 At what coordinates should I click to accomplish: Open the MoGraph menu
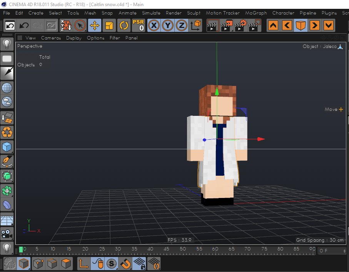[x=256, y=13]
